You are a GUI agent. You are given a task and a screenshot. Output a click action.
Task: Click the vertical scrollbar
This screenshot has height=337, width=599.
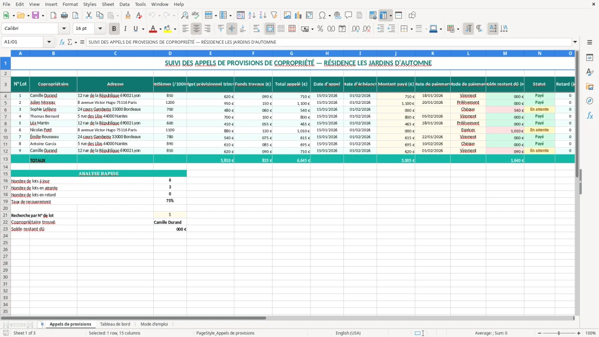(578, 182)
